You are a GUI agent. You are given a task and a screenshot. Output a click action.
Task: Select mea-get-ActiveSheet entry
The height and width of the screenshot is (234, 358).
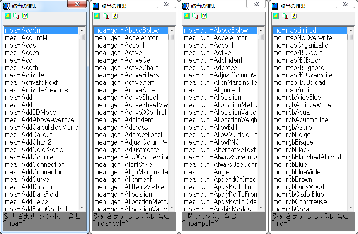131,97
